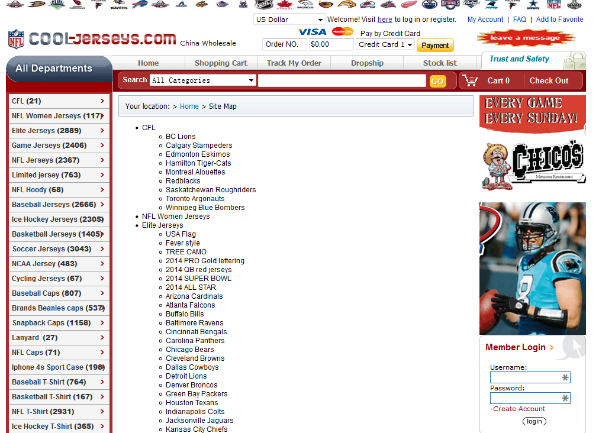Expand the Soccer Jerseys (3043) arrow

coord(102,249)
